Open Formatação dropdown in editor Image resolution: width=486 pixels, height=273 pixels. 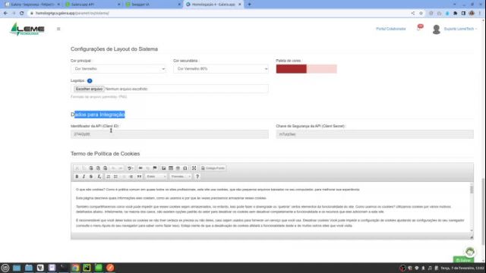[181, 177]
